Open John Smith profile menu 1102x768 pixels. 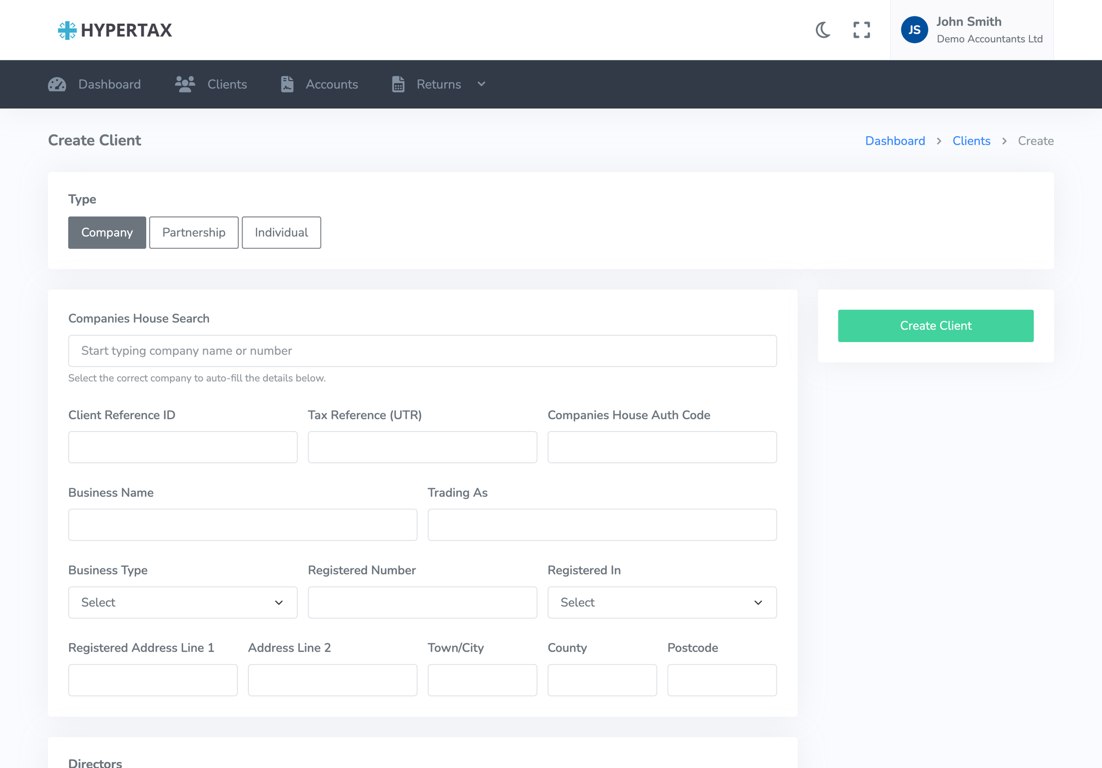click(x=972, y=30)
